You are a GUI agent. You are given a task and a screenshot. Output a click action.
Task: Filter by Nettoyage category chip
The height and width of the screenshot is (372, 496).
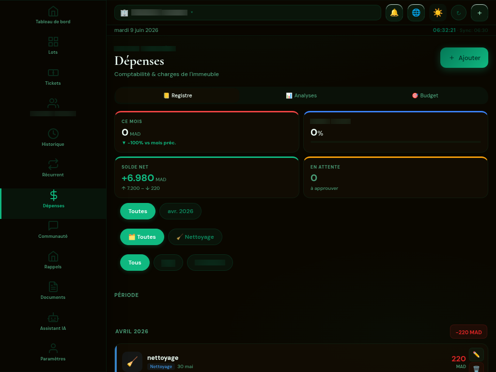[x=195, y=237]
